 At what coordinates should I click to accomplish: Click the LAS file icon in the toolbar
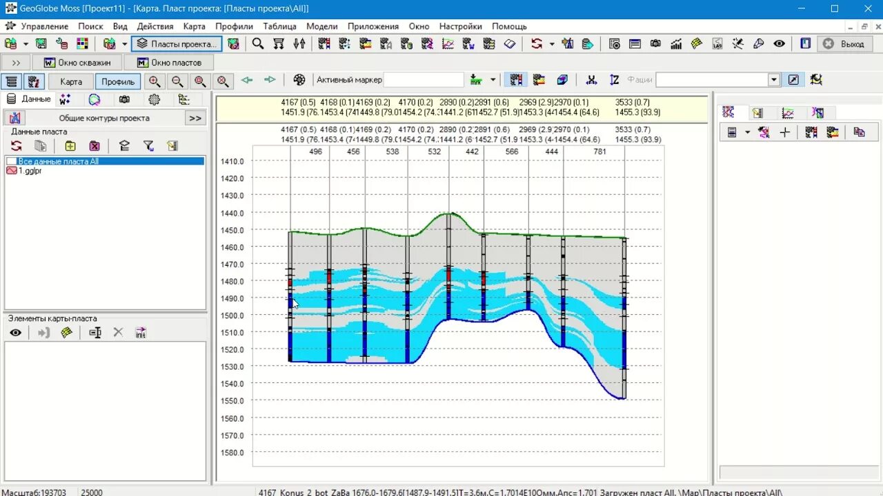click(x=717, y=43)
